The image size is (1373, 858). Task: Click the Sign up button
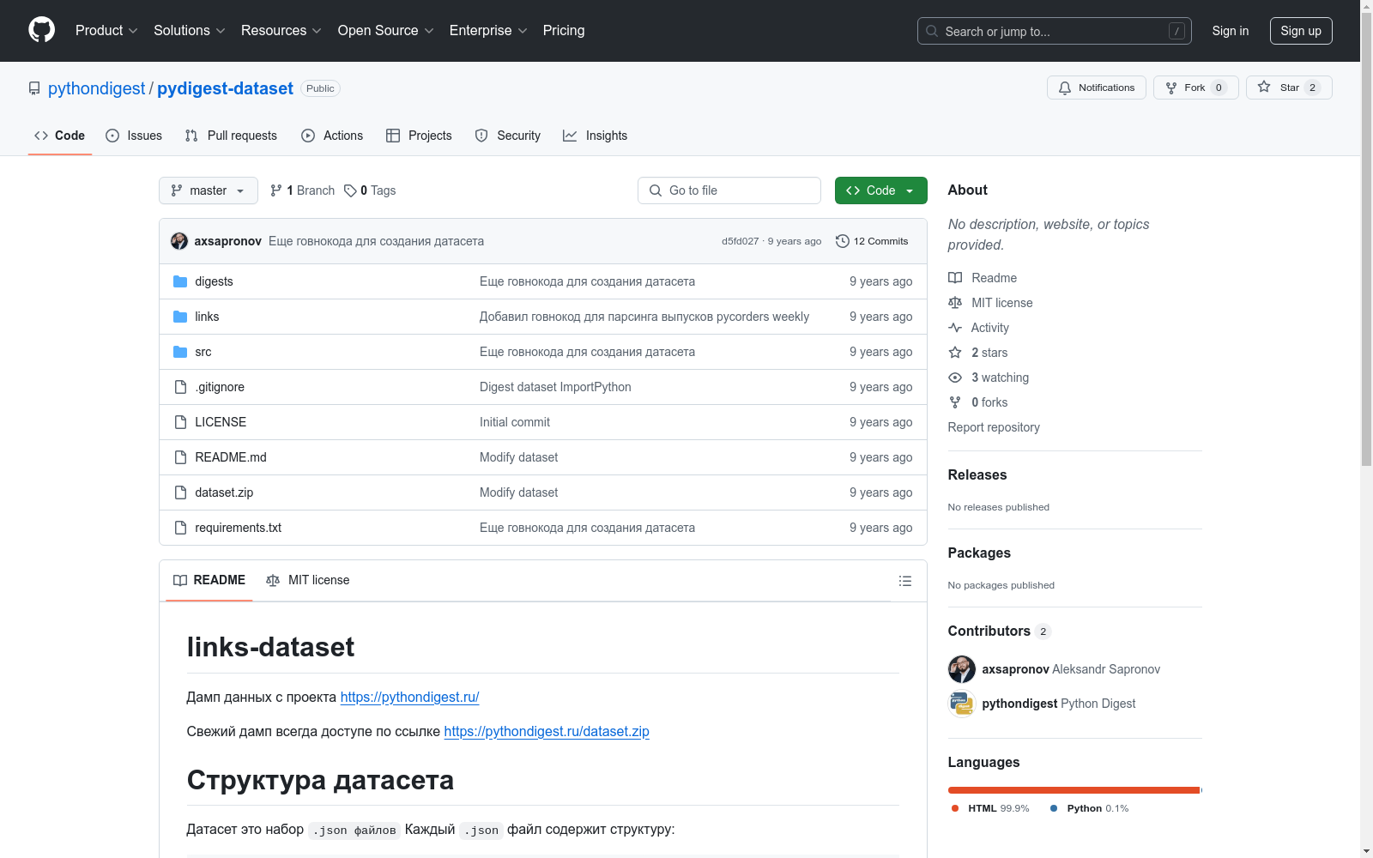(1301, 31)
